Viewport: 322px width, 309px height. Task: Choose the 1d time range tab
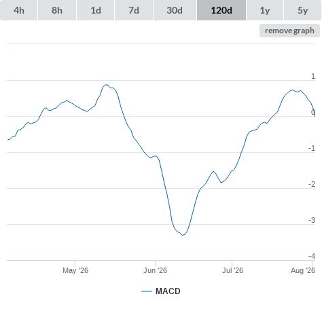pyautogui.click(x=96, y=10)
